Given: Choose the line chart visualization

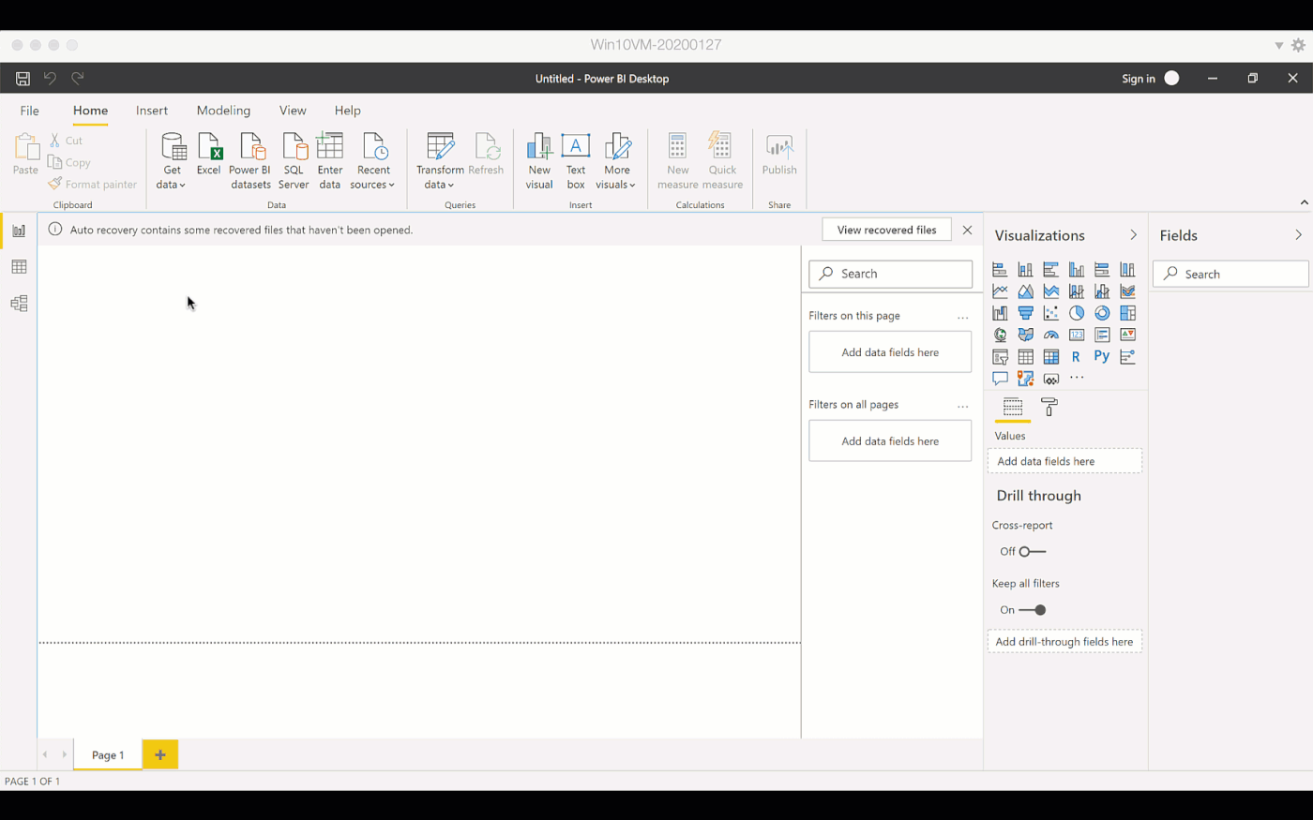Looking at the screenshot, I should pos(1001,291).
